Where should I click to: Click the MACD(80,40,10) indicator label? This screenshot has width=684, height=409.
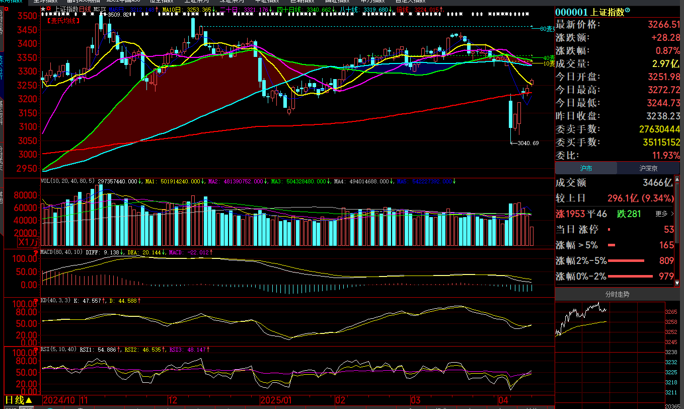pyautogui.click(x=62, y=252)
